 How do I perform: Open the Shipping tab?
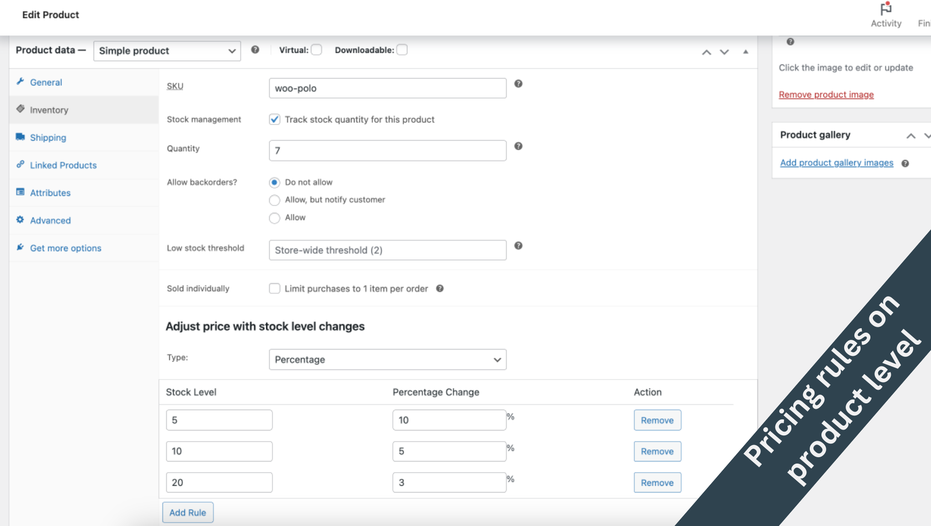[84, 138]
